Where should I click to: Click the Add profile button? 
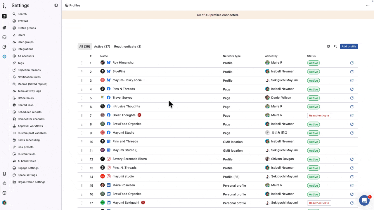349,46
